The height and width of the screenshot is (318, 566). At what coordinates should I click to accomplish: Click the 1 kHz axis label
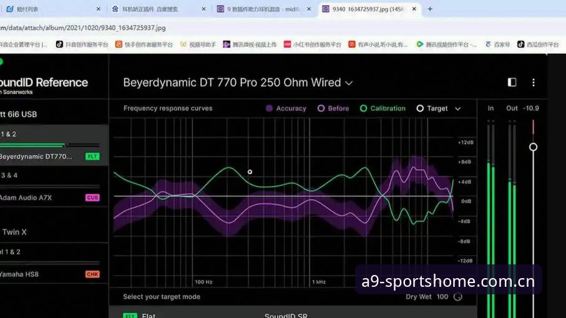click(319, 282)
